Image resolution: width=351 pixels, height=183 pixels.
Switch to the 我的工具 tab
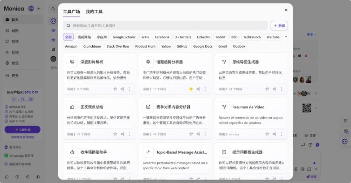[x=94, y=12]
